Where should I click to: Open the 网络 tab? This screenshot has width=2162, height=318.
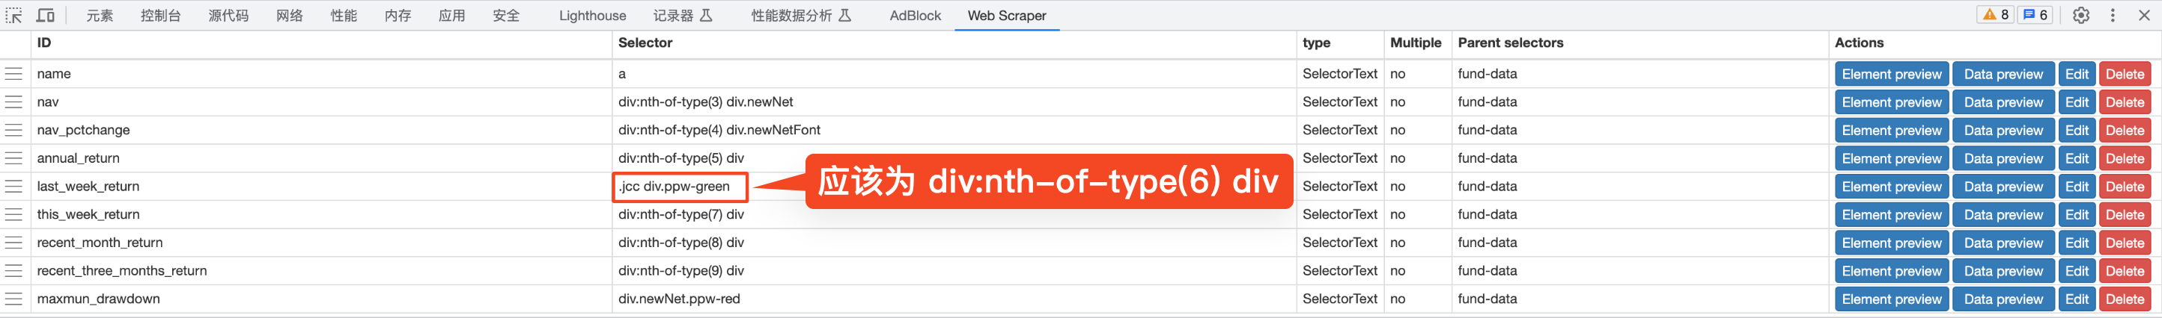[289, 16]
